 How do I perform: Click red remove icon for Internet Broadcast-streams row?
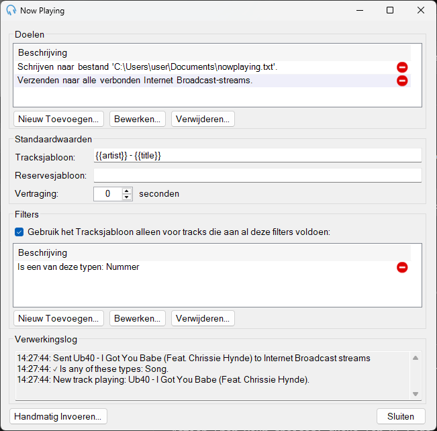[402, 81]
